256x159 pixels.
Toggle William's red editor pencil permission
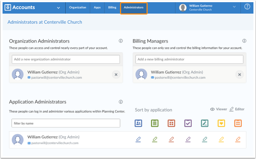[x=171, y=139]
